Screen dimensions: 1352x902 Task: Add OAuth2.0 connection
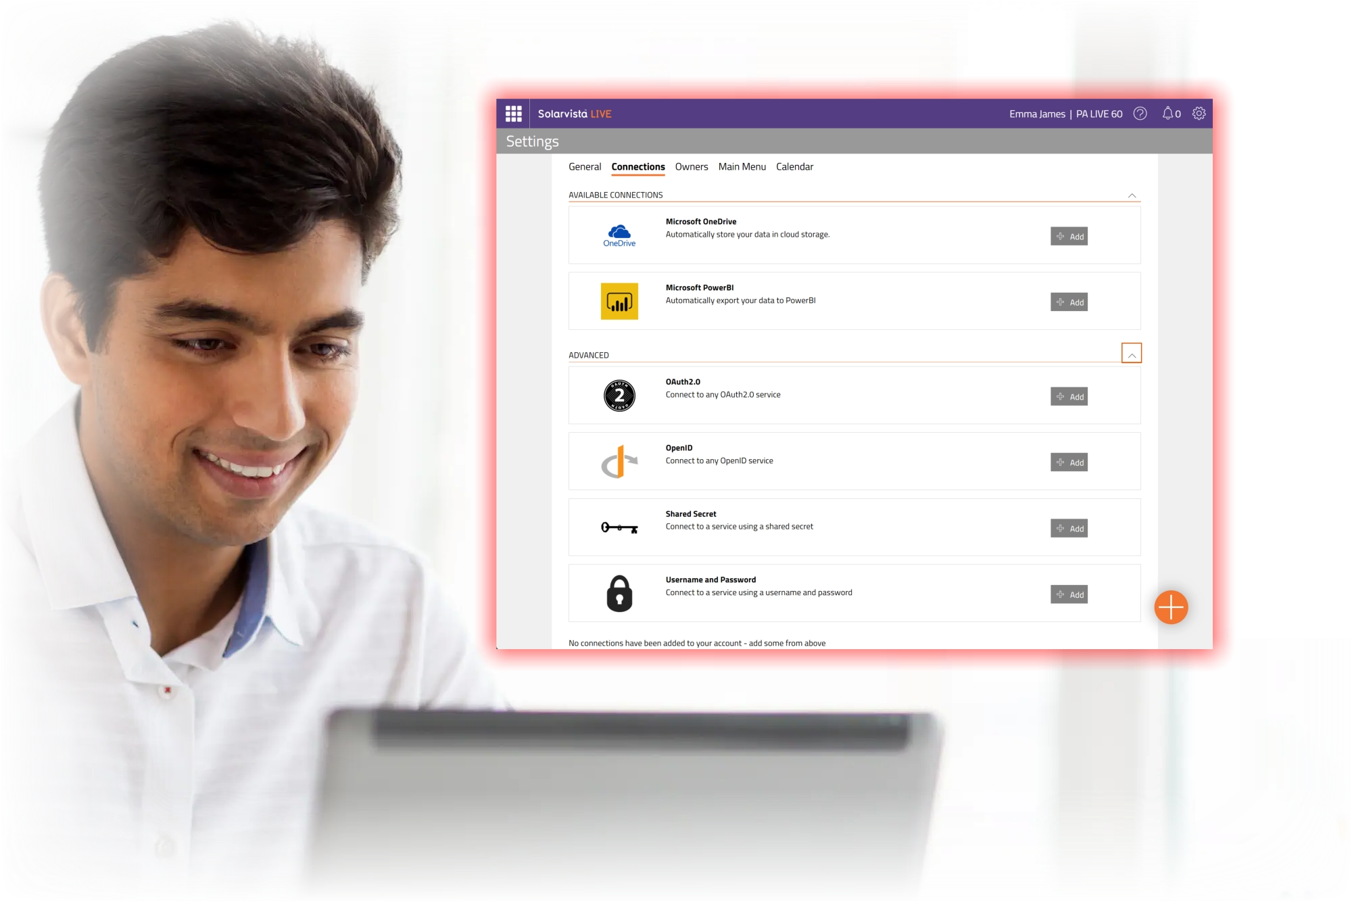[x=1069, y=396]
